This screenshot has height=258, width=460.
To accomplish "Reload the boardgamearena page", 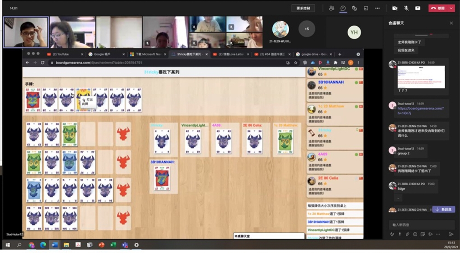I will click(42, 63).
